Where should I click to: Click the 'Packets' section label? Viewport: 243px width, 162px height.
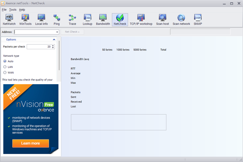[76, 92]
